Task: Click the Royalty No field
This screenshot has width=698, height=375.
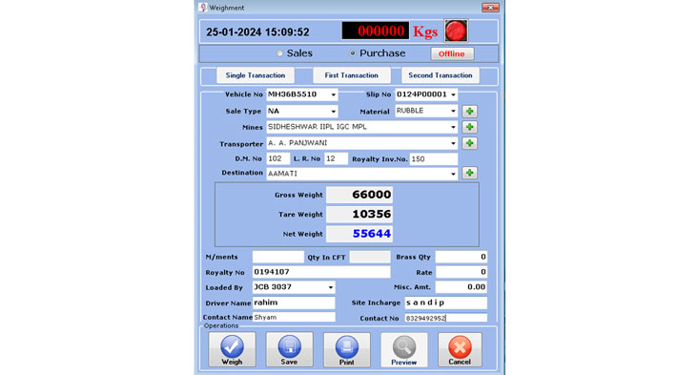Action: point(321,272)
